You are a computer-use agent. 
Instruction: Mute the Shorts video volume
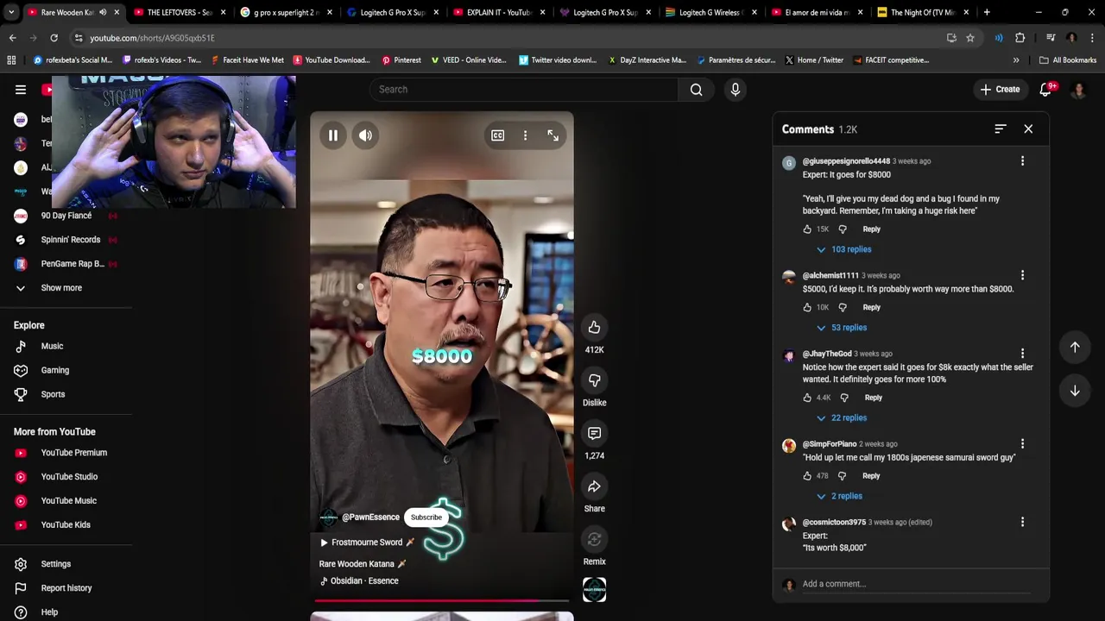[x=366, y=135]
